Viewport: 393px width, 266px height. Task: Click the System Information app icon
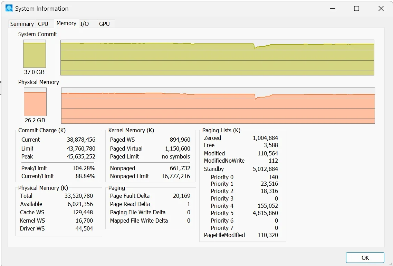[9, 8]
